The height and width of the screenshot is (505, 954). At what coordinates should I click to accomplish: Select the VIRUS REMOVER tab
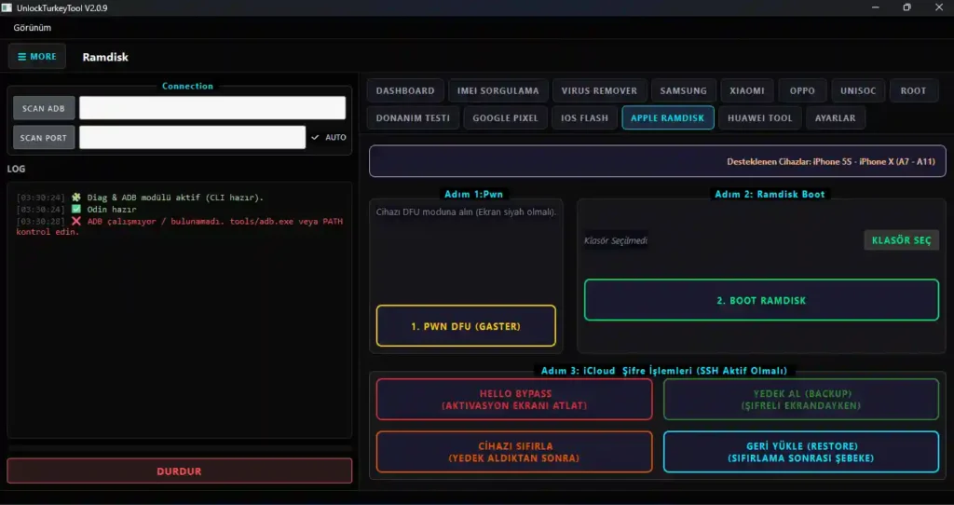(x=599, y=90)
